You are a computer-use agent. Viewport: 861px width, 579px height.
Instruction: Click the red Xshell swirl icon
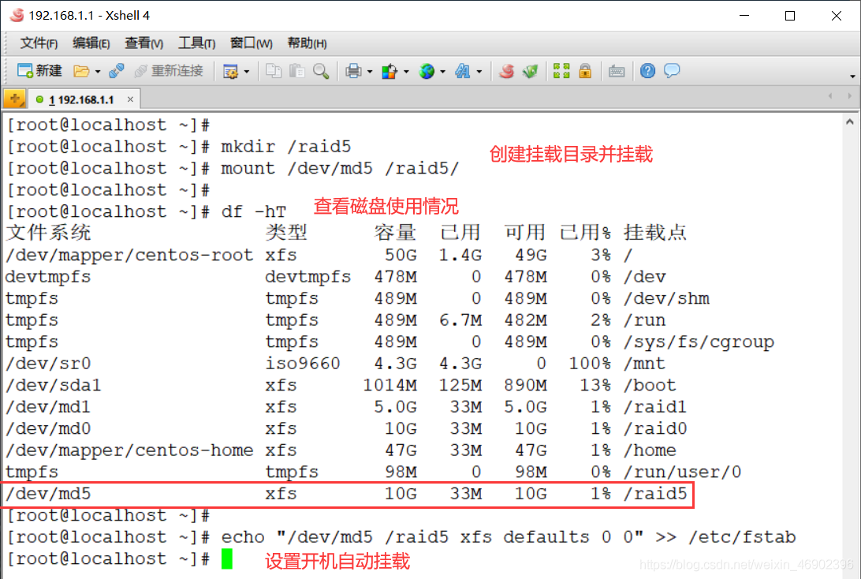506,71
